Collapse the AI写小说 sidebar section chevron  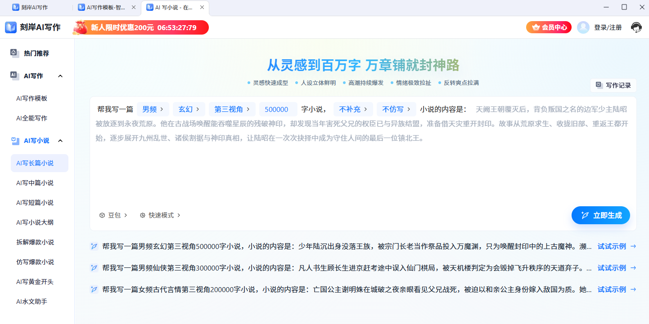(x=60, y=141)
